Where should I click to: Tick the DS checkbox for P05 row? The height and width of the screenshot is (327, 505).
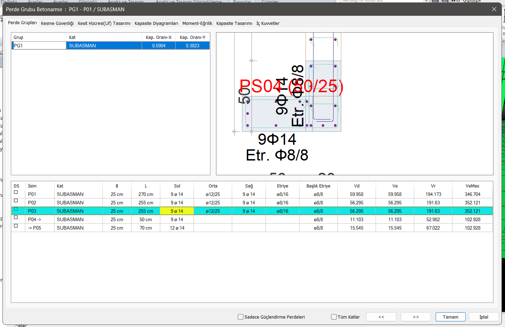[x=16, y=226]
